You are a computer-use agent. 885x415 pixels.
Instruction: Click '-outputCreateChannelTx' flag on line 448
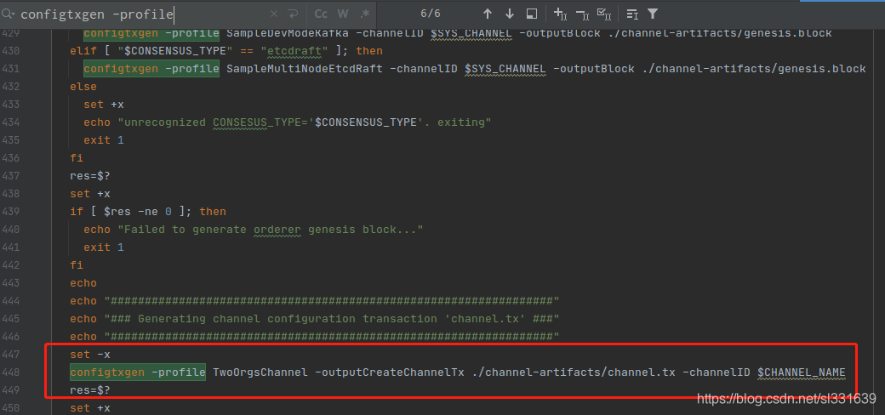390,372
